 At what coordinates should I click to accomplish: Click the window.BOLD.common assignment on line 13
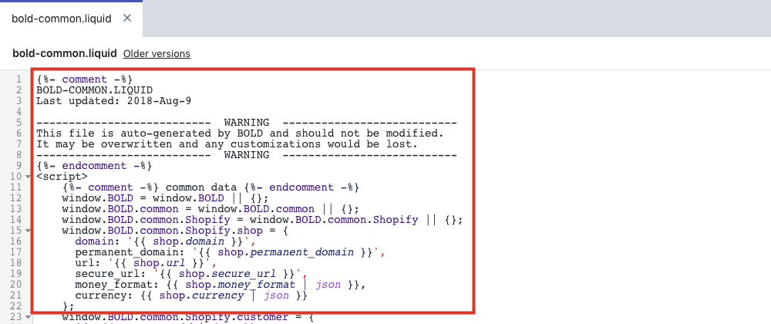tap(210, 209)
